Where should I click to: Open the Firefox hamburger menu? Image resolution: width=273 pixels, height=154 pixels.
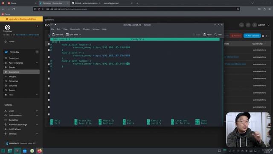[270, 9]
